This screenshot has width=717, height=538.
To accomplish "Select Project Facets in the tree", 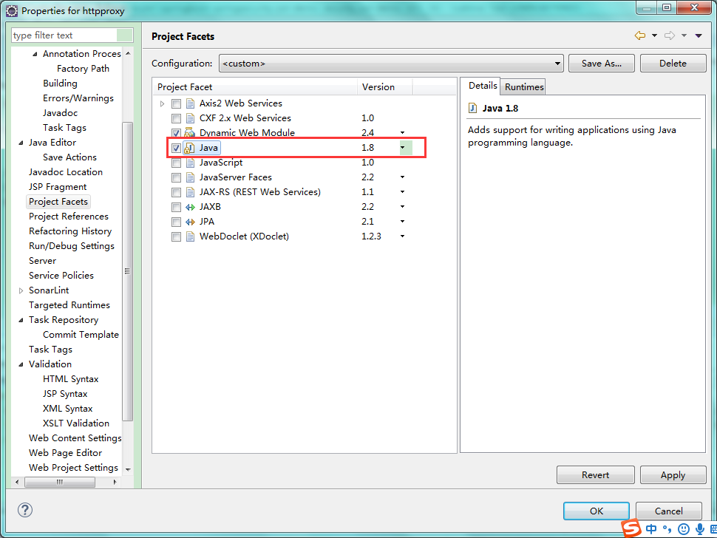I will coord(58,202).
